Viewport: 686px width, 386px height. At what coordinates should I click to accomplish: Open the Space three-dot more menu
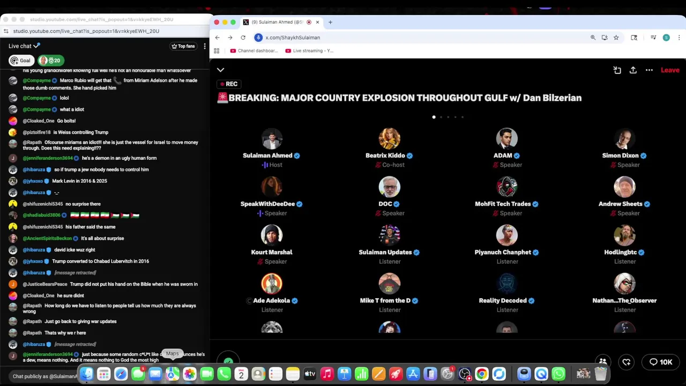(x=649, y=70)
